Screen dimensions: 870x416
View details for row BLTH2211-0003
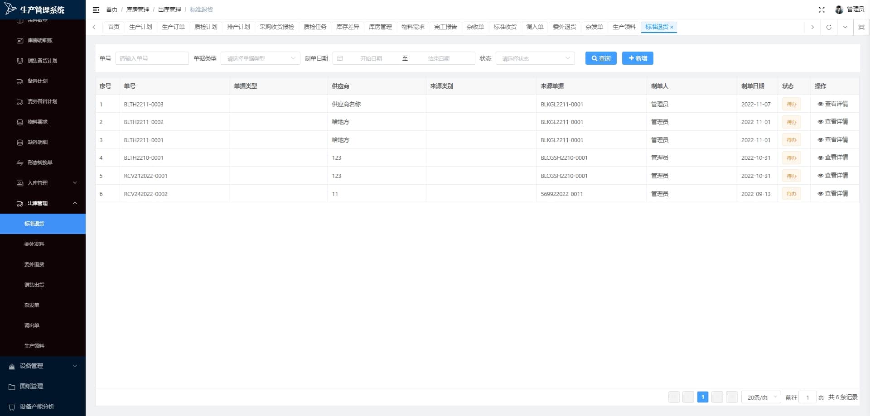[833, 104]
